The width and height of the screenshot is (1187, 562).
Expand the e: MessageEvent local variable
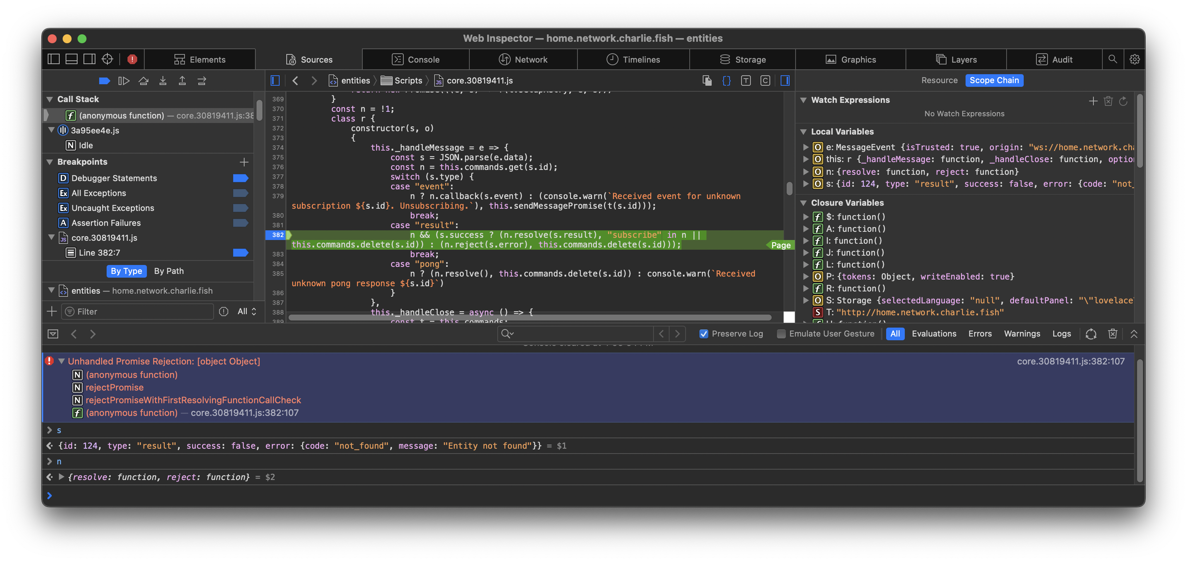click(806, 147)
